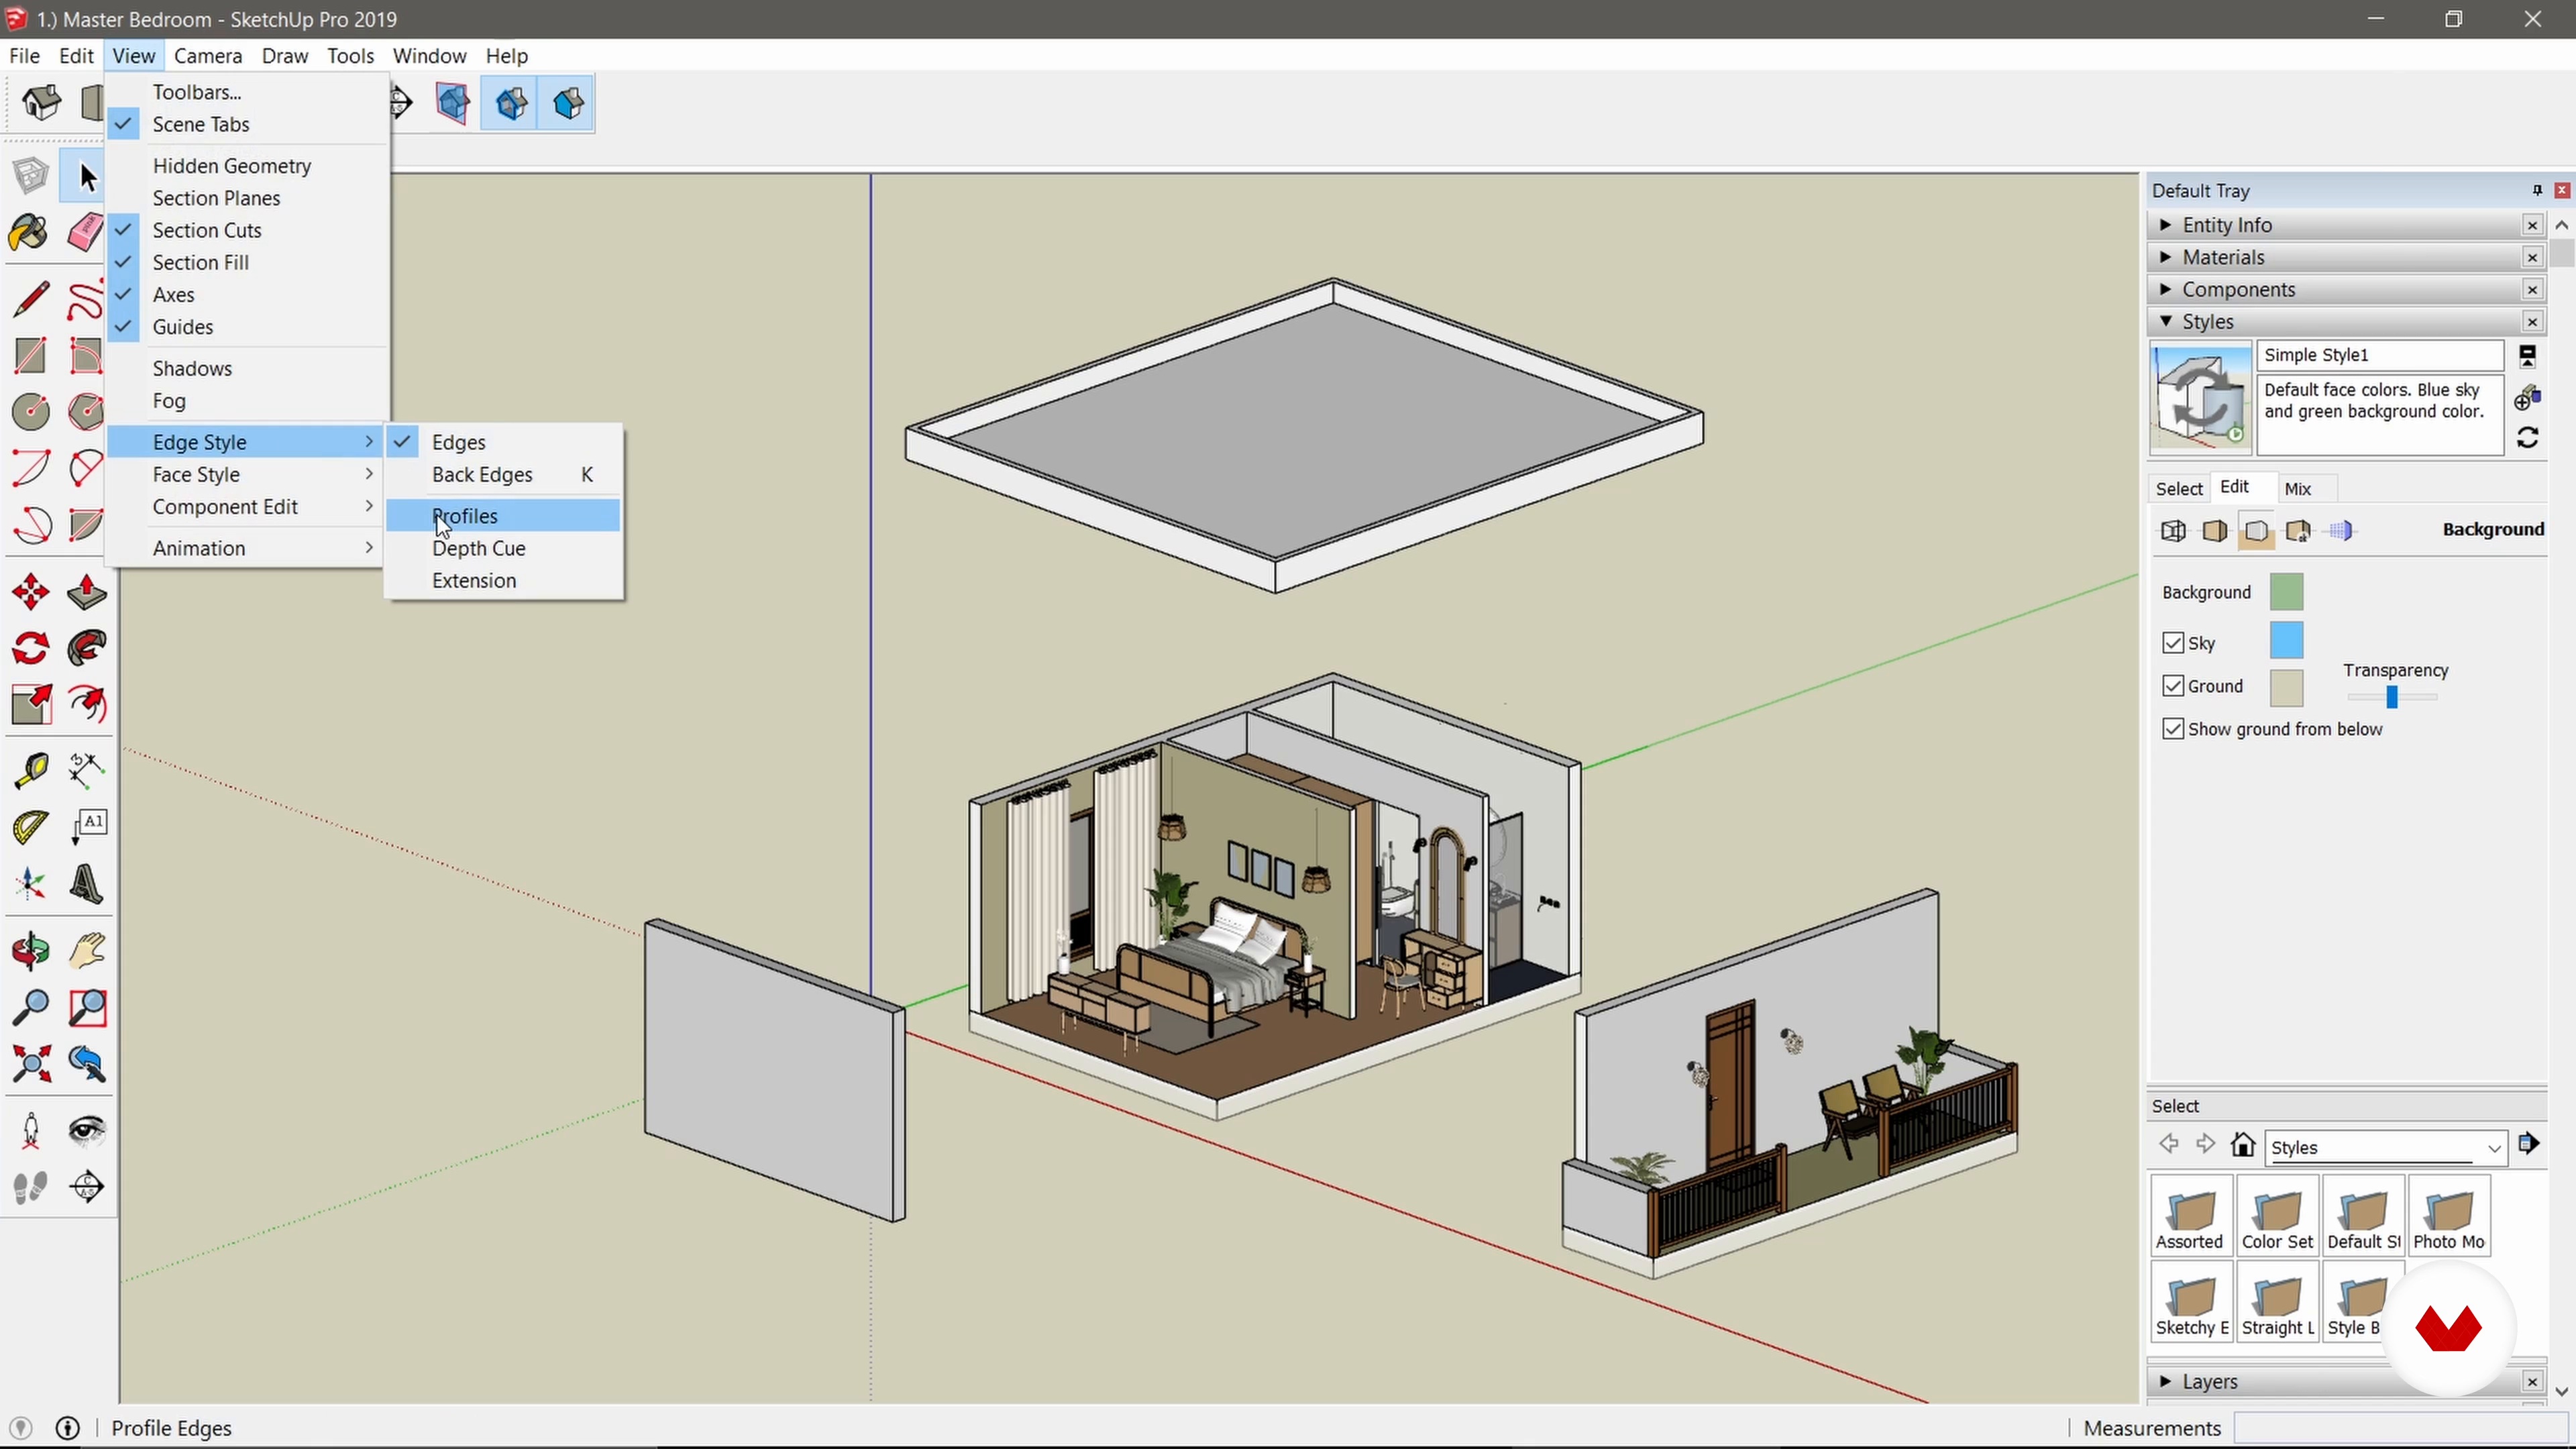2576x1449 pixels.
Task: Open the Camera menu
Action: (x=208, y=56)
